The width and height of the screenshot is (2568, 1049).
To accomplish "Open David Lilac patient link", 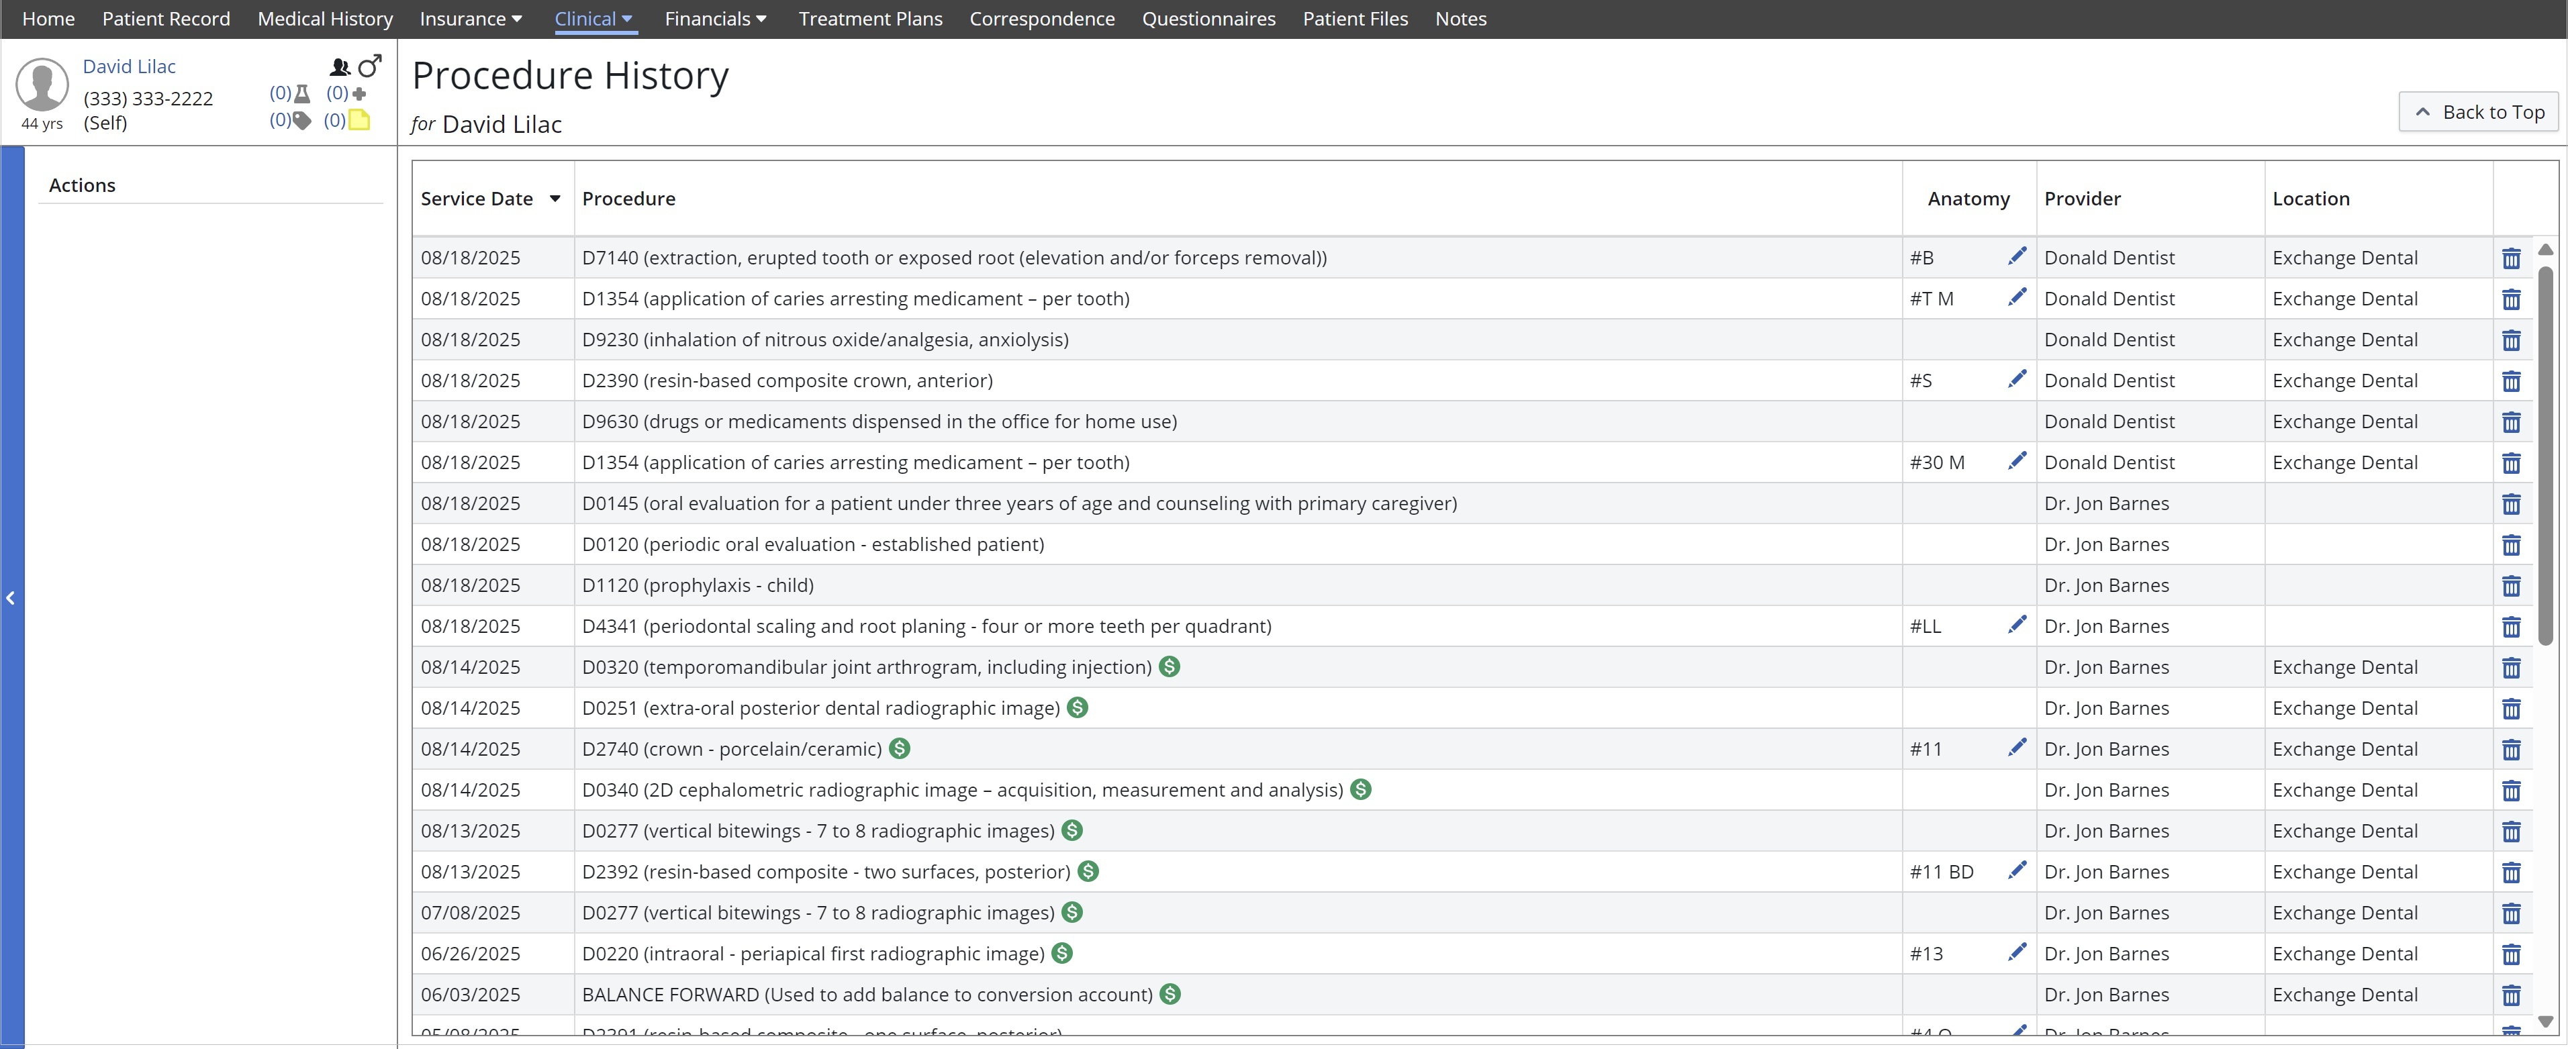I will (129, 66).
